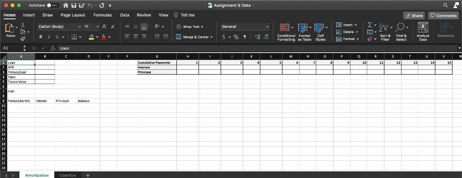Toggle Middle Align

click(x=135, y=27)
